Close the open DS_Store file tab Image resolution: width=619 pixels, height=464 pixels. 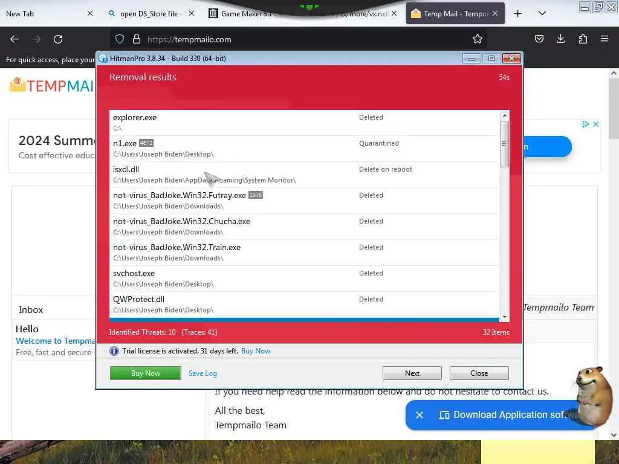(192, 13)
